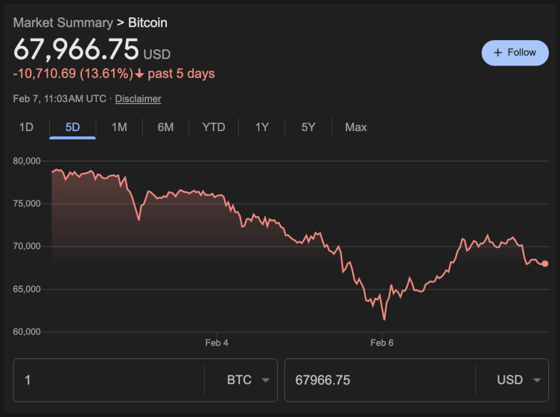Click the current price endpoint dot
This screenshot has width=560, height=417.
coord(545,263)
